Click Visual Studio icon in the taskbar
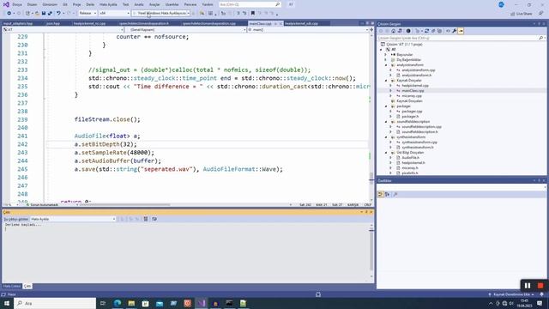Viewport: 549px width, 309px height. point(202,303)
